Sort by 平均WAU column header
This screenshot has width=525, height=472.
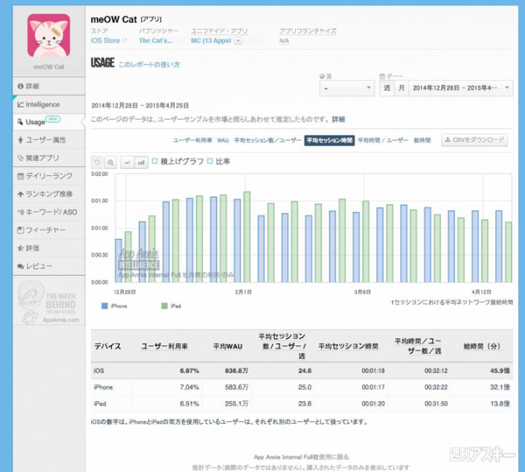tap(227, 346)
